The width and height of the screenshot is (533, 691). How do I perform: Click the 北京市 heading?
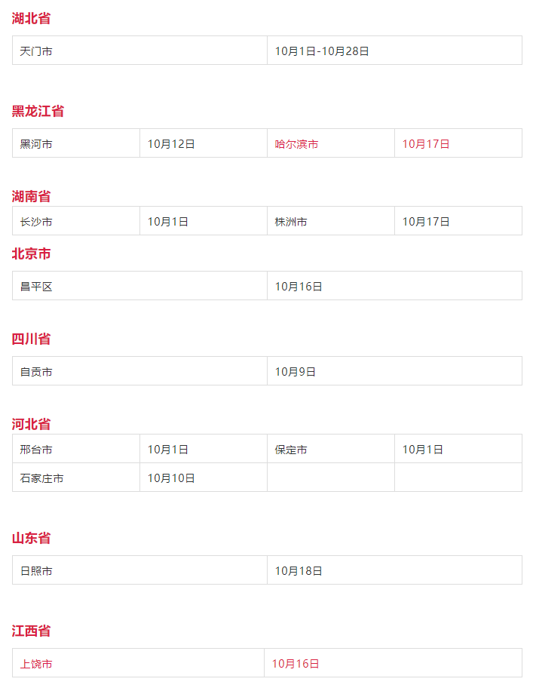[31, 253]
